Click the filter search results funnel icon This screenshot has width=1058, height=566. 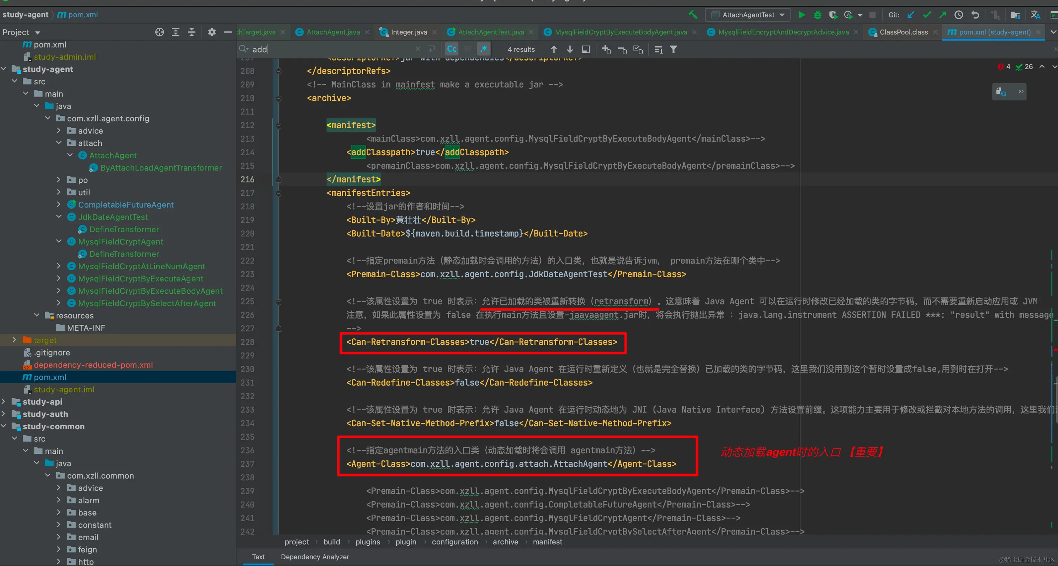click(673, 49)
